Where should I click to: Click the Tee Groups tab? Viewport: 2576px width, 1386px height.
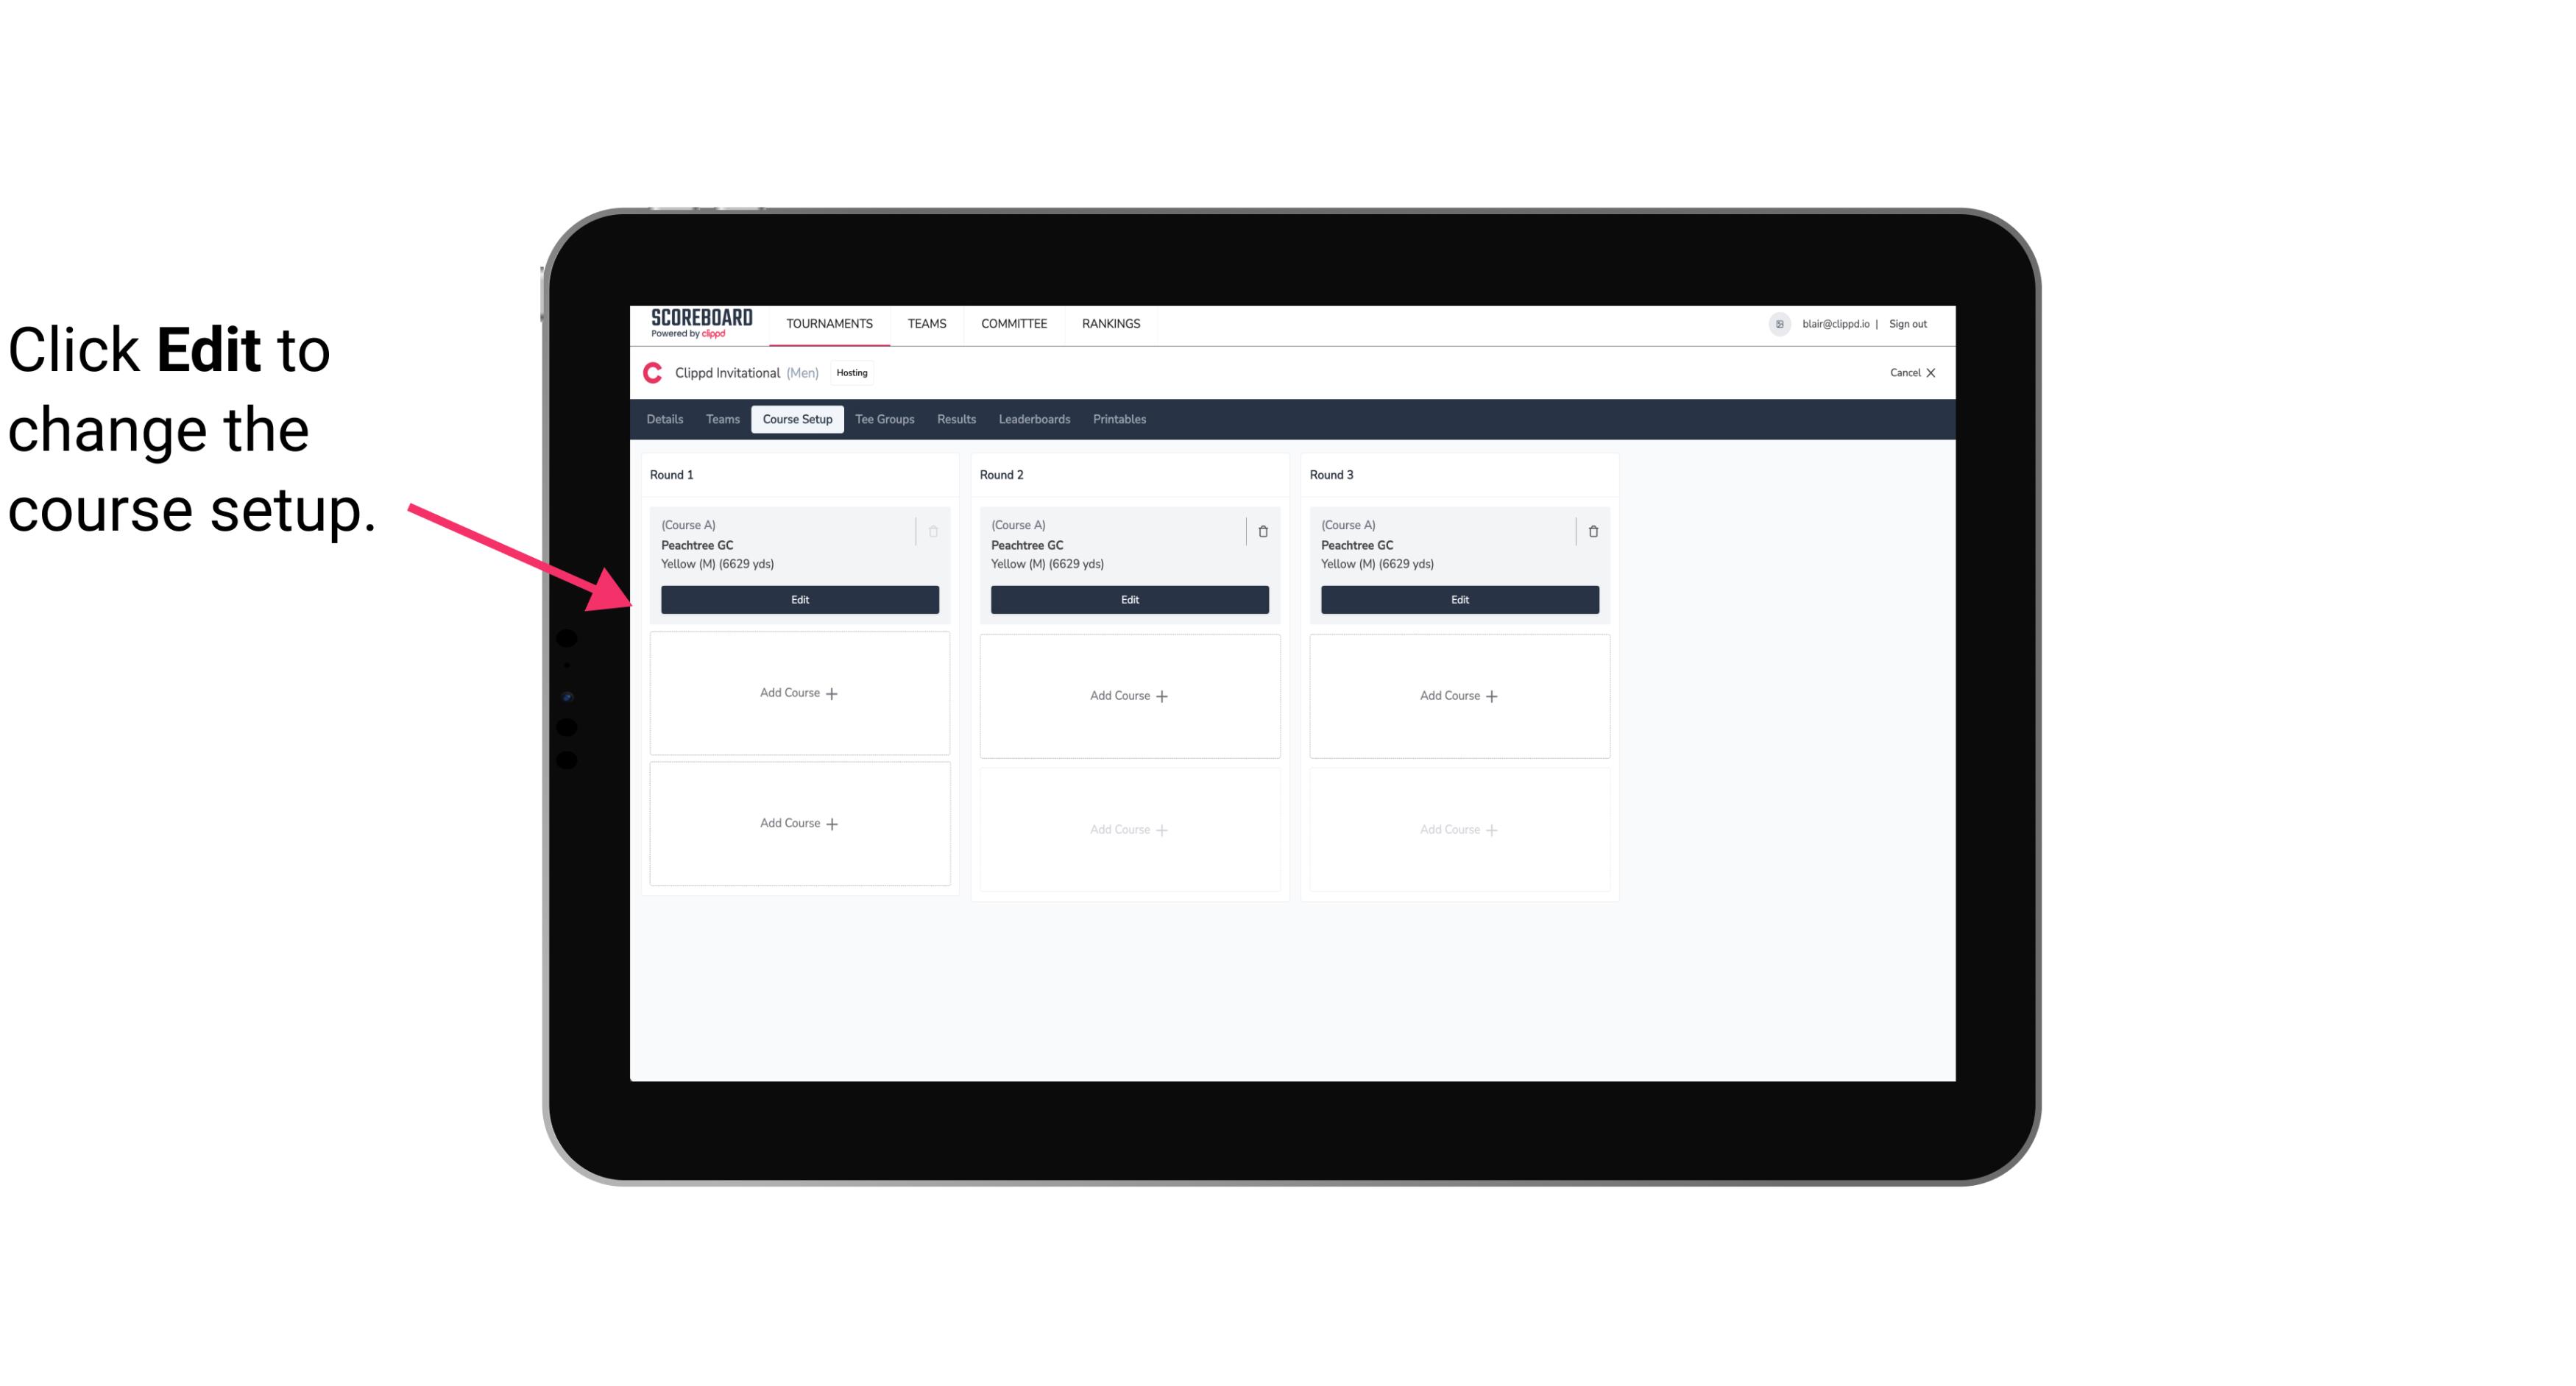(884, 420)
